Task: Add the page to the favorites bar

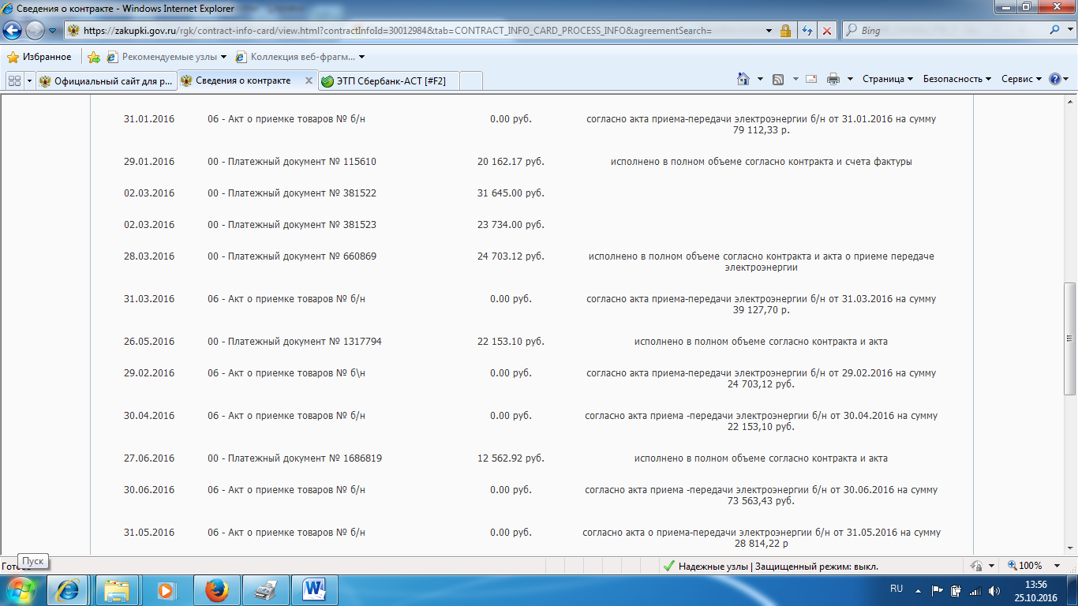Action: click(94, 57)
